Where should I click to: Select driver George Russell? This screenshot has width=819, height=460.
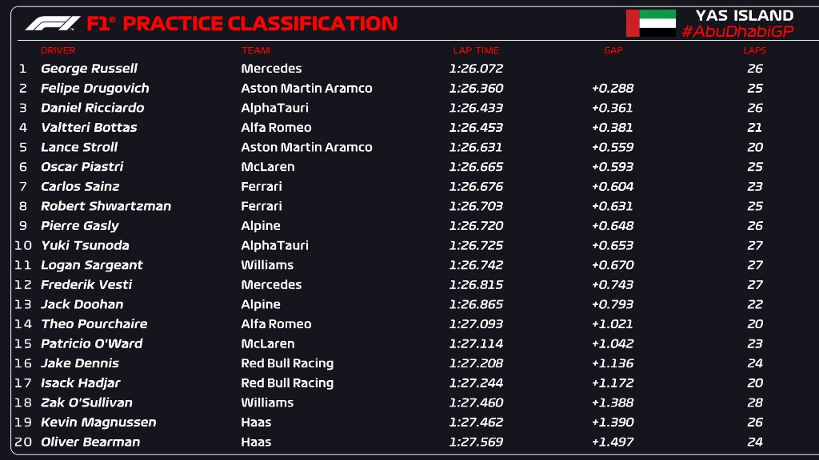pos(89,69)
